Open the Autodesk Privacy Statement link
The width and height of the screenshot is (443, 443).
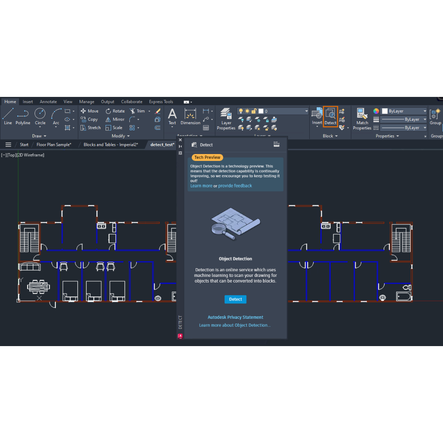[x=235, y=317]
